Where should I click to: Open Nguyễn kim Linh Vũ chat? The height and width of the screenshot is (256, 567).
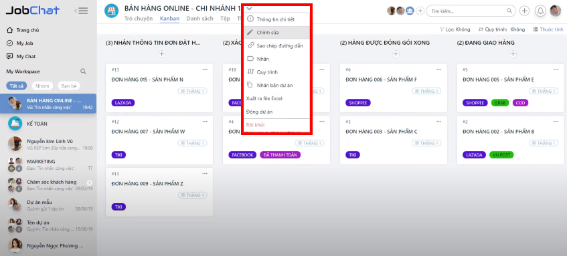point(48,144)
